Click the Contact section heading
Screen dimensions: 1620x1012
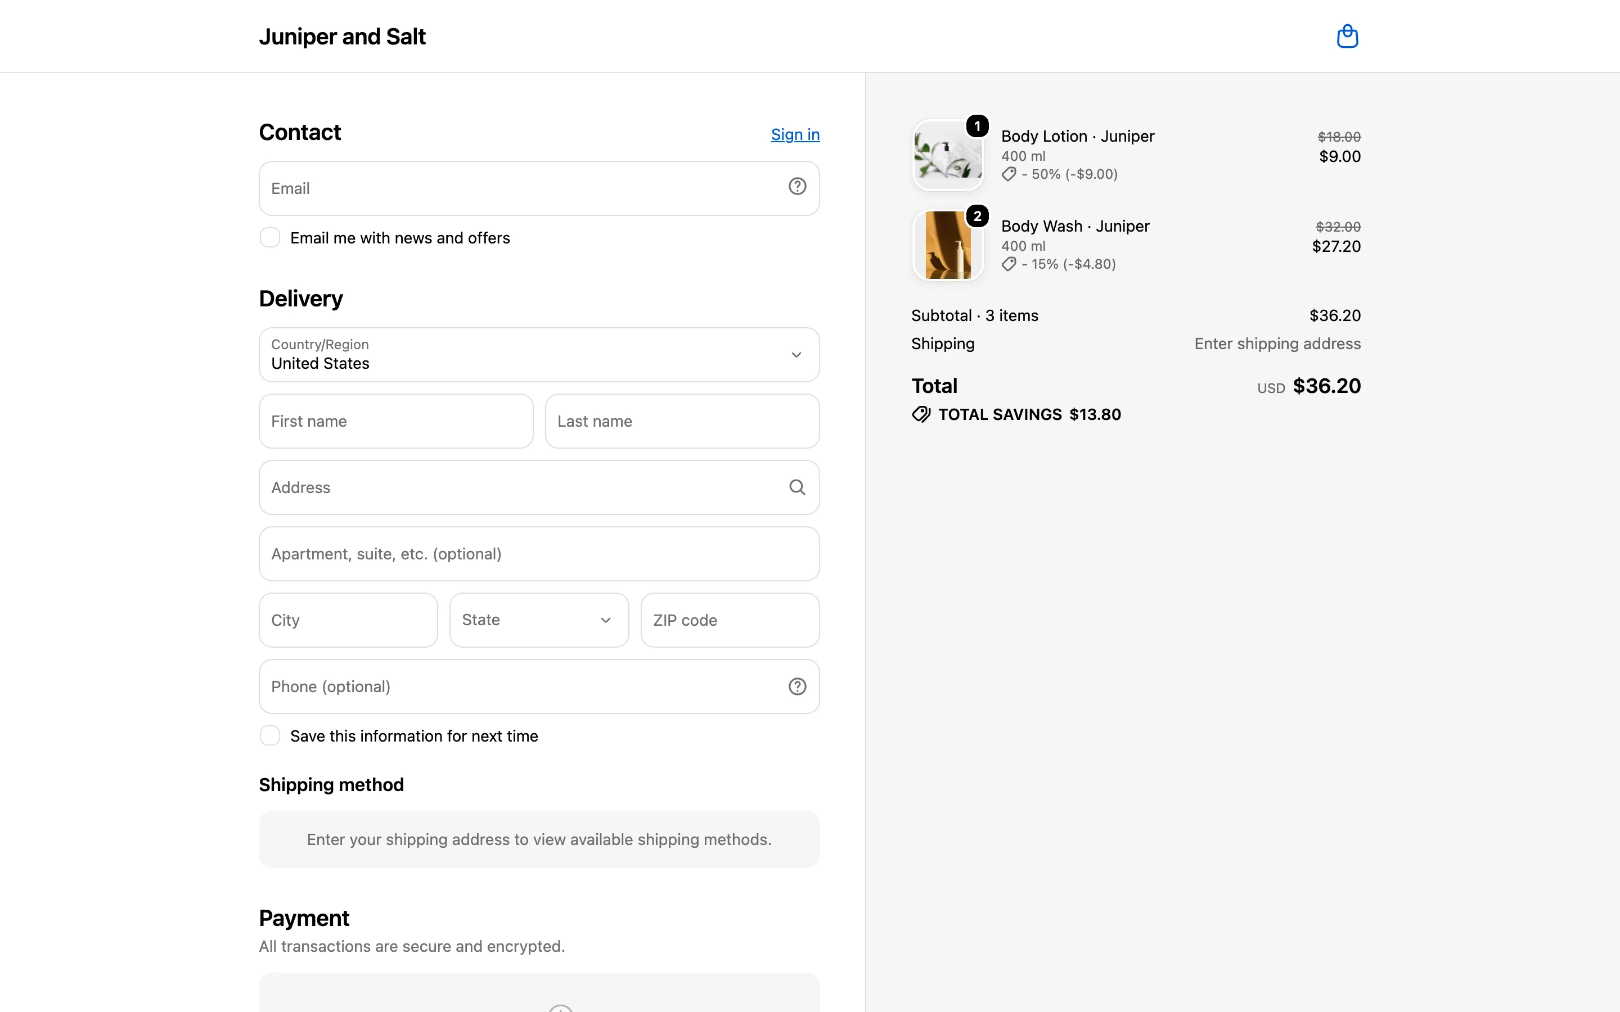tap(300, 133)
